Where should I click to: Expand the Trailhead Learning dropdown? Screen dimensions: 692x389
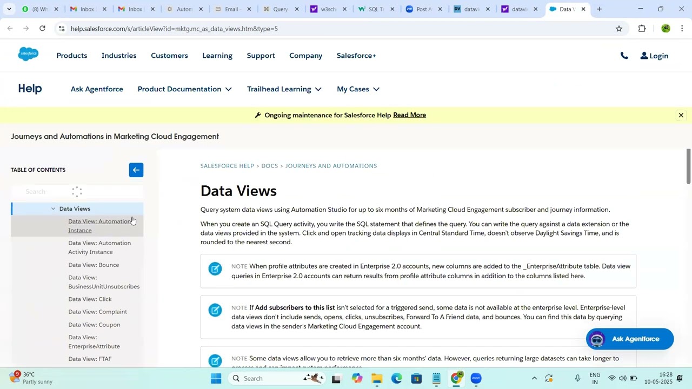tap(284, 89)
